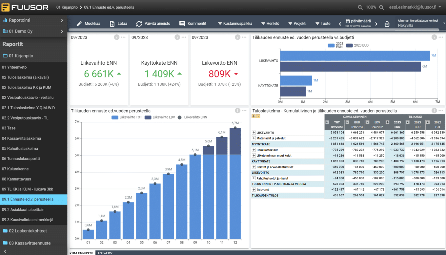The image size is (446, 255).
Task: Zoom in with the plus magnifier icon
Action: click(381, 7)
